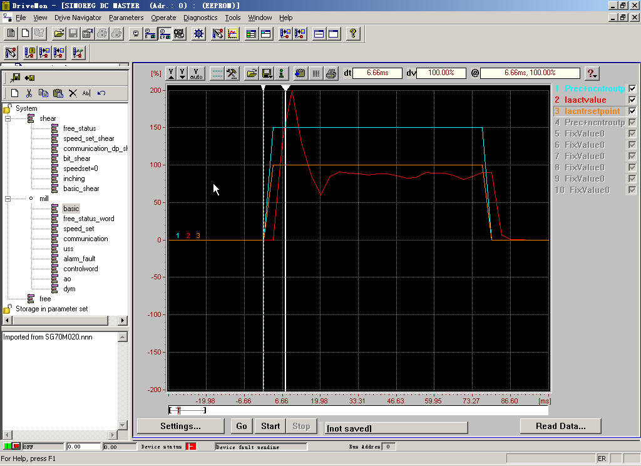Click the Y auto-scale button
Viewport: 641px width, 466px height.
click(x=197, y=73)
